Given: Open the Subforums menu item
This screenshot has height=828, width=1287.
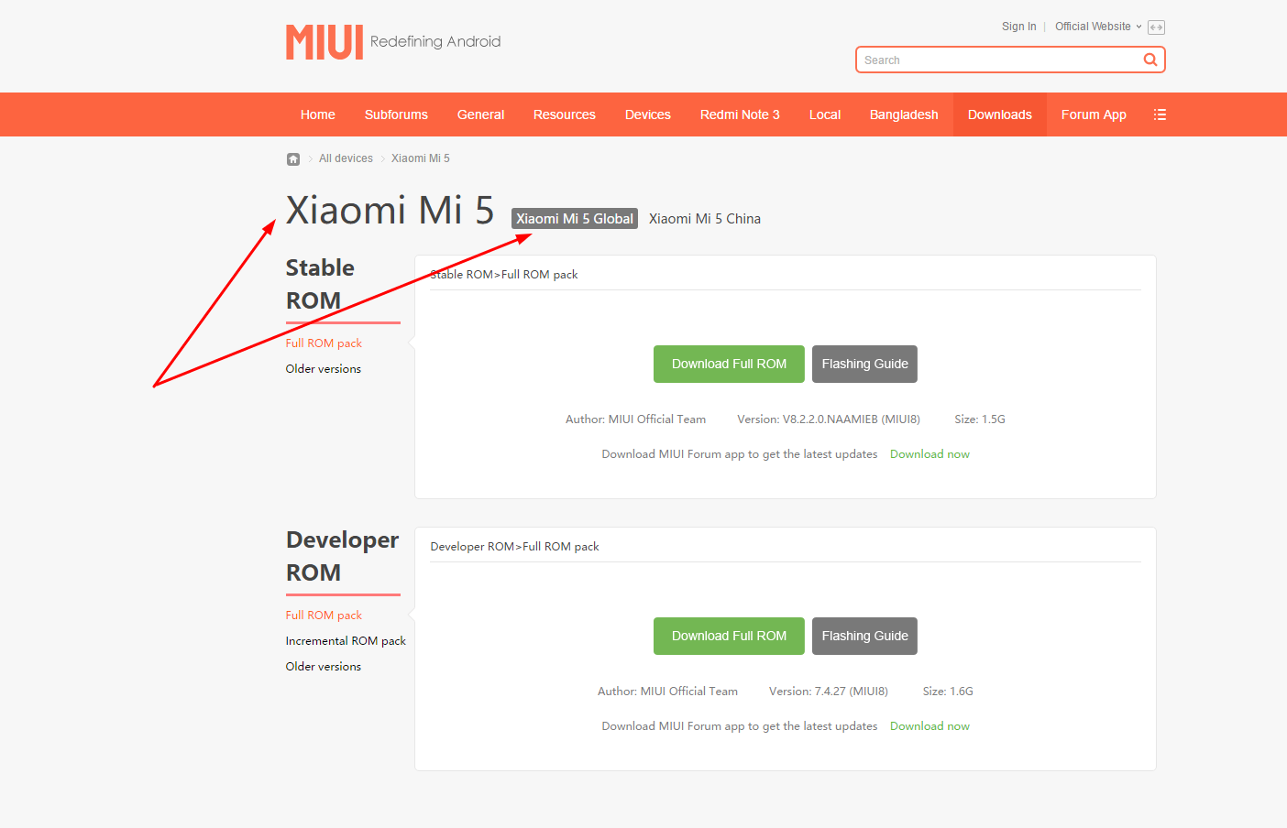Looking at the screenshot, I should pyautogui.click(x=396, y=114).
